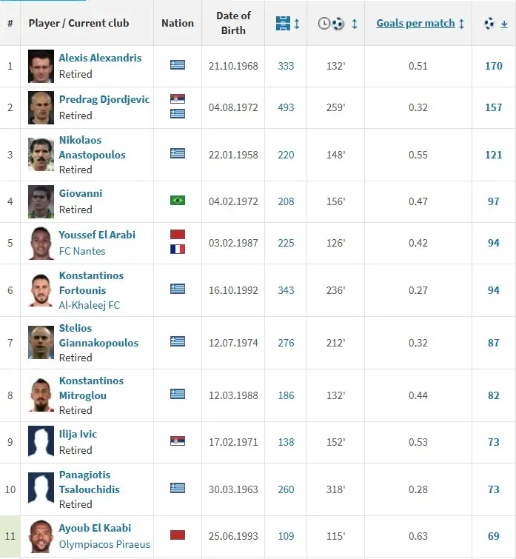This screenshot has width=516, height=559.
Task: Click Brazil flag in Giovanni's row
Action: coord(178,200)
